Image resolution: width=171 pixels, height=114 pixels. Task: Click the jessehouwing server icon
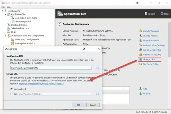(x=6, y=11)
